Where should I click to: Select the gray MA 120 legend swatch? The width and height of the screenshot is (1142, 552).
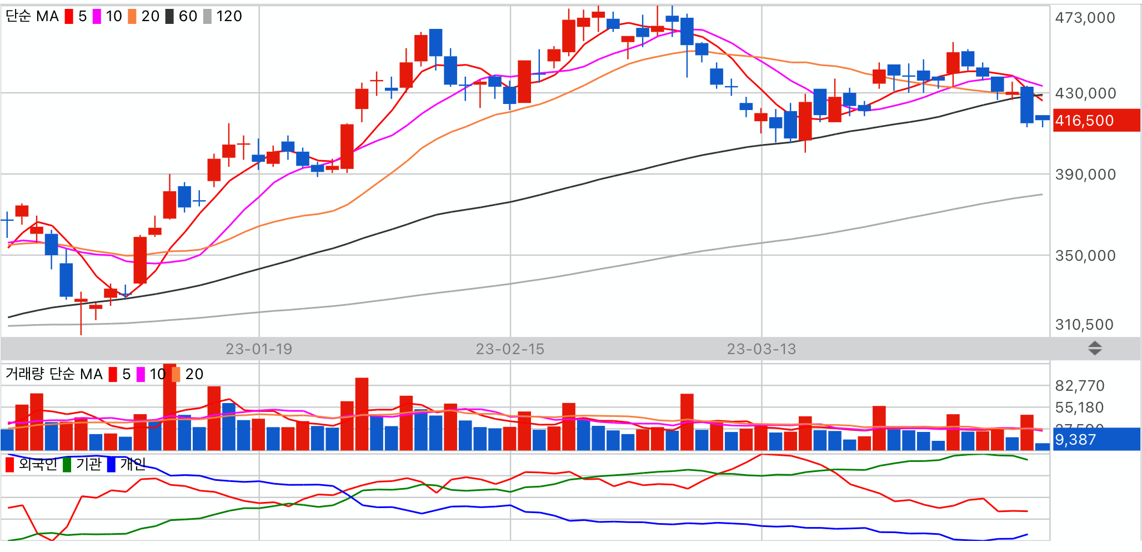(x=207, y=17)
